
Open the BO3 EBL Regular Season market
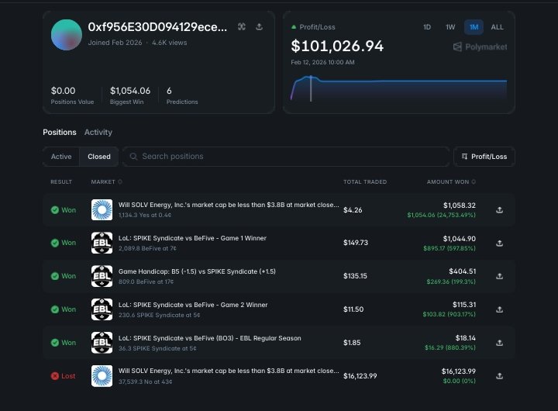[209, 338]
